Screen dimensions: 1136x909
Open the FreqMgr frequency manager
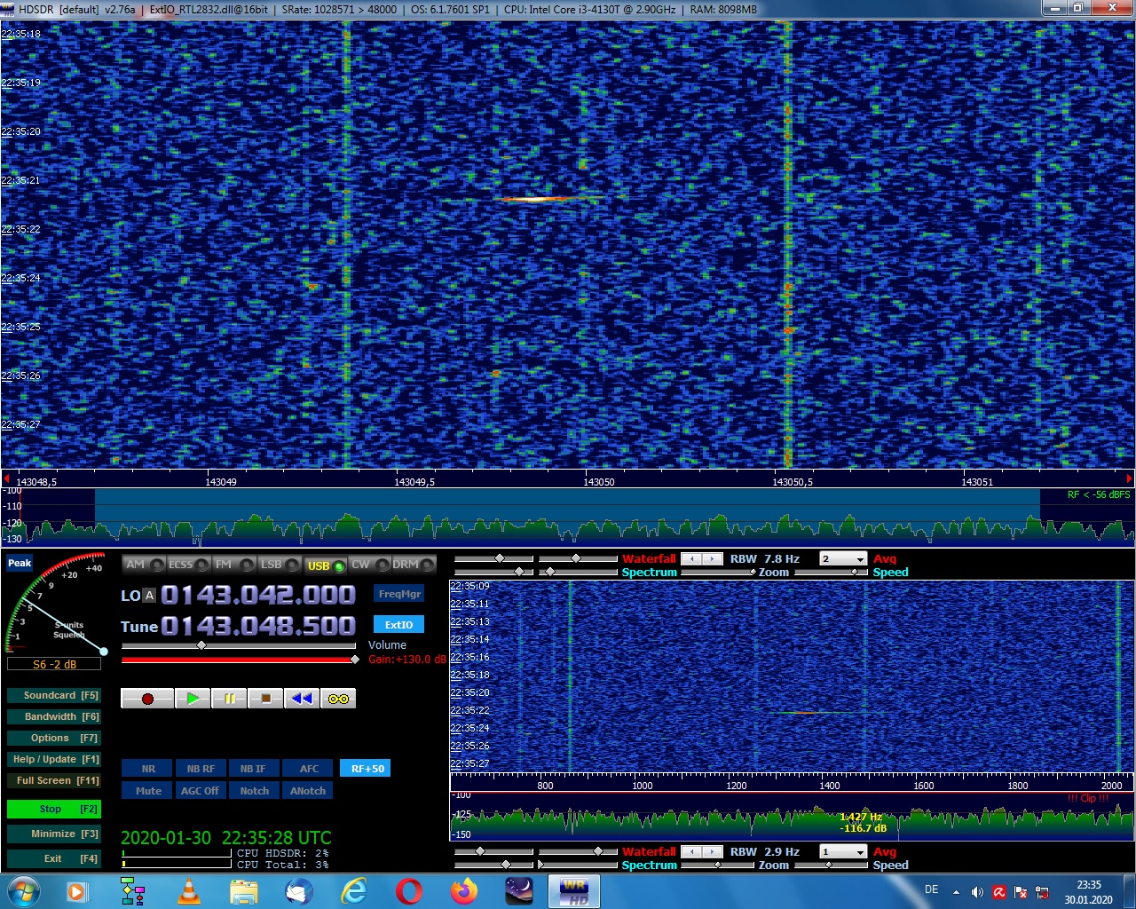399,594
